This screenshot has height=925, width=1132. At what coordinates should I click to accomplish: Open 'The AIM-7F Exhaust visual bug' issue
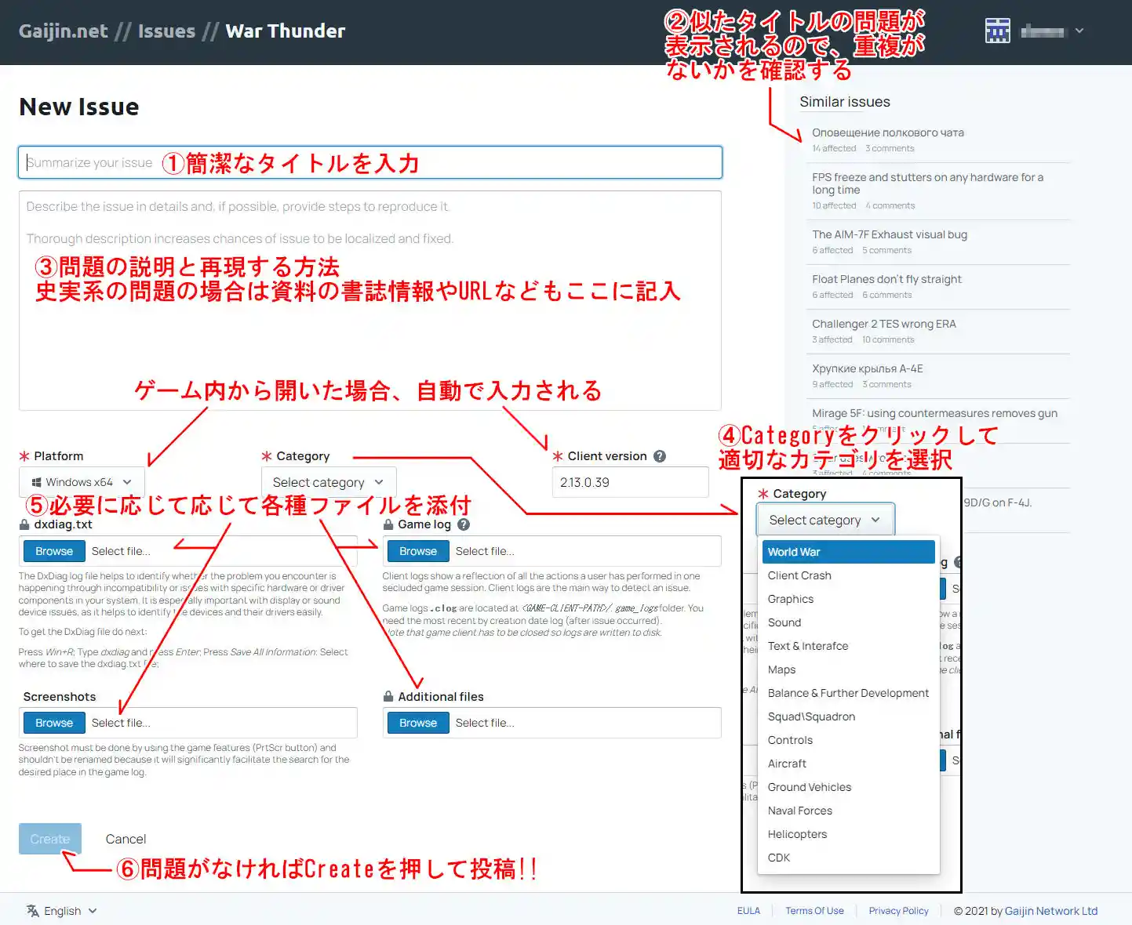click(890, 234)
